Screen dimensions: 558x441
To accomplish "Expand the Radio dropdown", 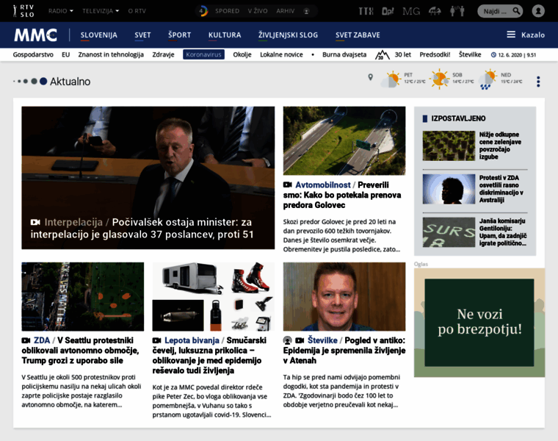I will pos(61,11).
